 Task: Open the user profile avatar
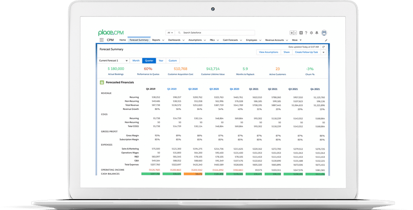point(324,33)
